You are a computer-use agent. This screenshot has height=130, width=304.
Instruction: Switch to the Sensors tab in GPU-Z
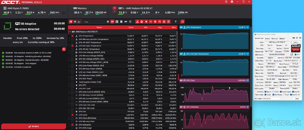click(x=267, y=39)
